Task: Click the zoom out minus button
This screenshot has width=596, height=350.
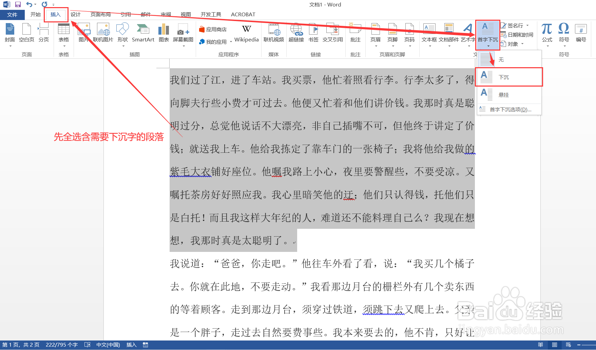Action: pyautogui.click(x=579, y=345)
